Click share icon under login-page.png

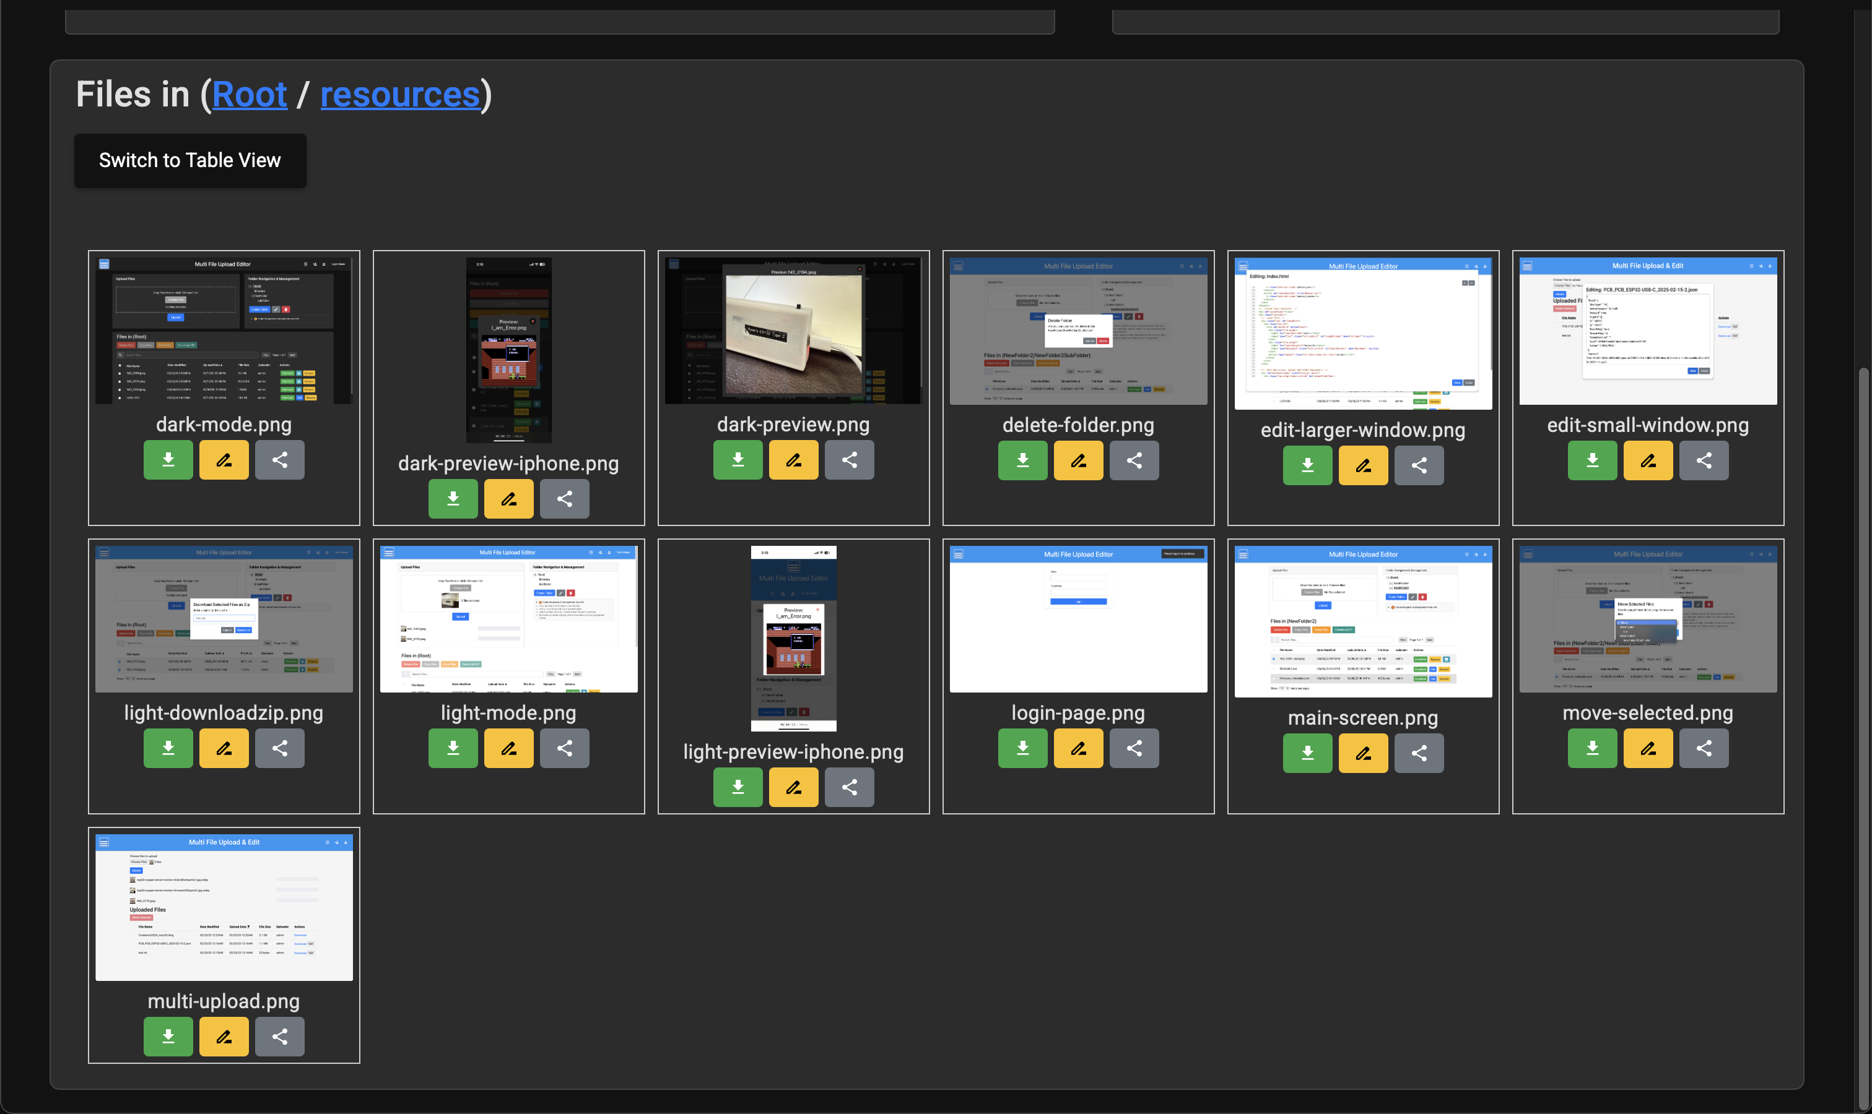1134,748
